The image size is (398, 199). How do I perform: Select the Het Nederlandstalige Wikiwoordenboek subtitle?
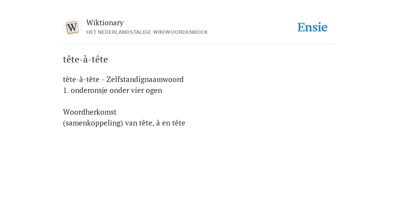pos(147,32)
